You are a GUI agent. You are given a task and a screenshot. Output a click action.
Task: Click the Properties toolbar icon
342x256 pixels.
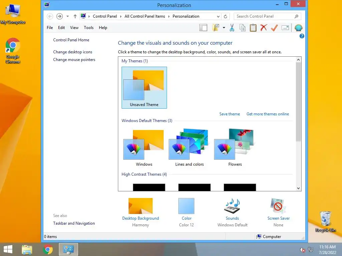point(285,28)
